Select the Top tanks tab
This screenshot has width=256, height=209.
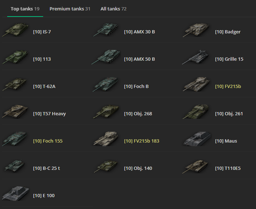[25, 9]
